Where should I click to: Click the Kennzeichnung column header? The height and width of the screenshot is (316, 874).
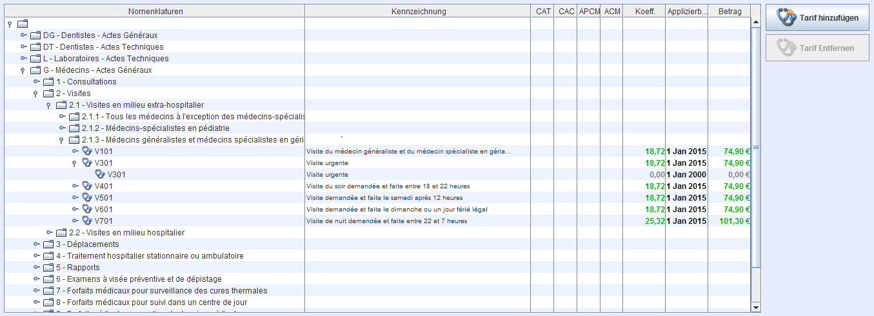(418, 12)
